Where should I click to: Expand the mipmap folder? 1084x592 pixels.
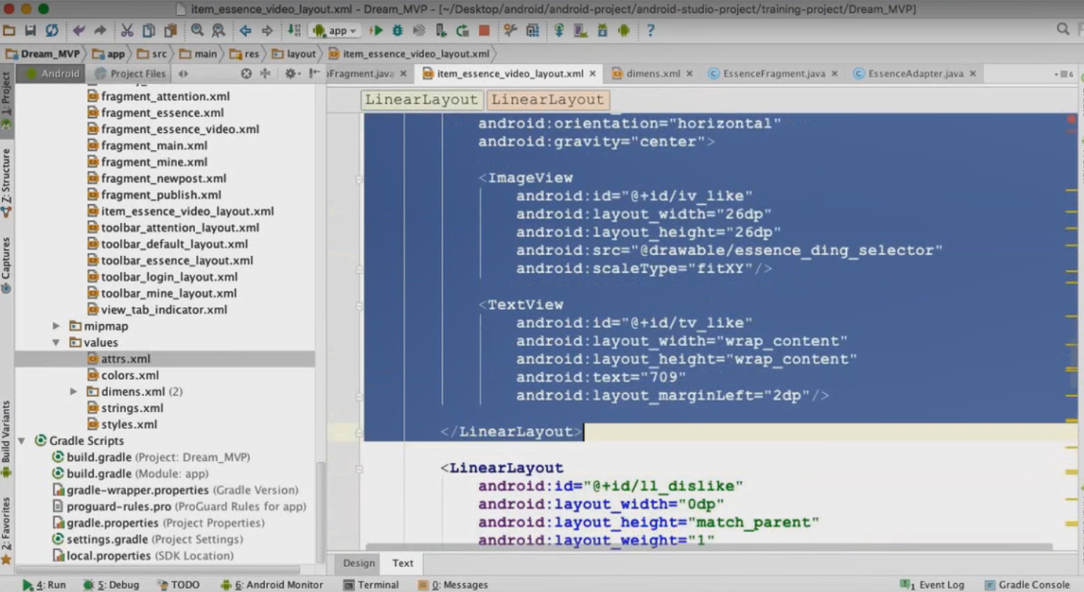pos(55,326)
